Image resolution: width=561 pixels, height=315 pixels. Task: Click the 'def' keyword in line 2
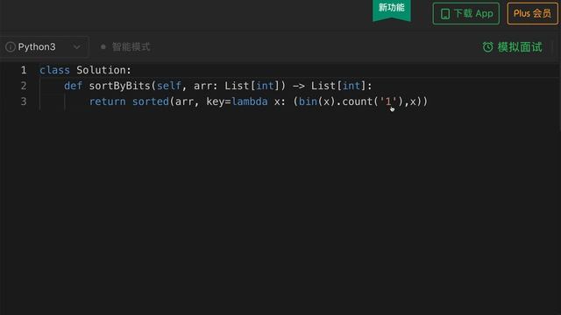coord(74,86)
